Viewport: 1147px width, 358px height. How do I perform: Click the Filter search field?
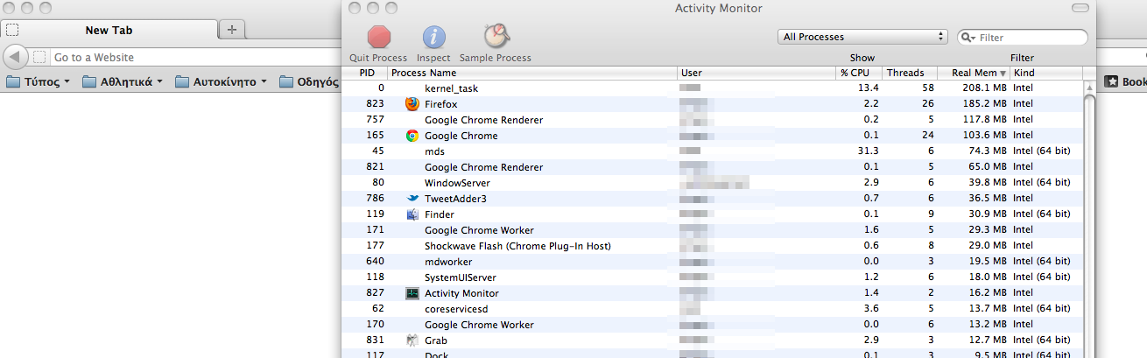pos(1022,38)
